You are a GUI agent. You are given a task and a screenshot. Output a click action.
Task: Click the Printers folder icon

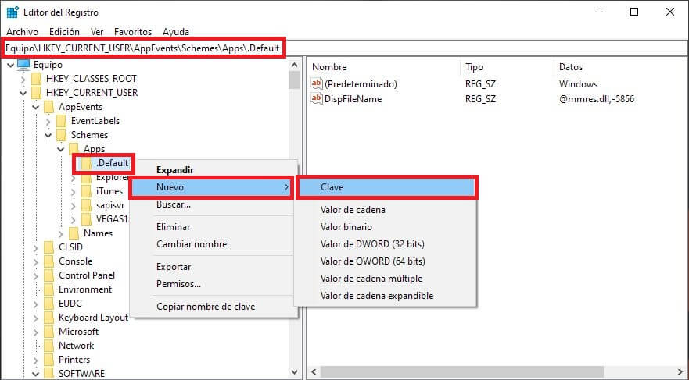click(x=48, y=360)
